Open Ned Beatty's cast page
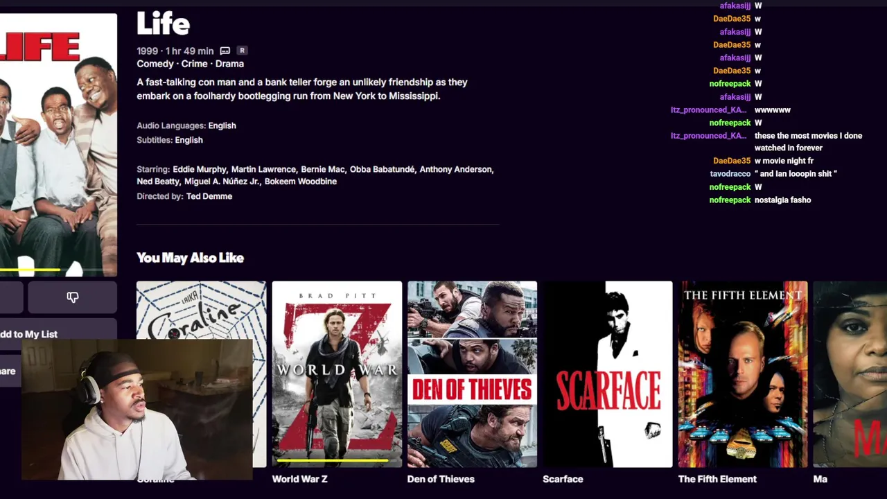This screenshot has width=887, height=499. click(x=158, y=182)
